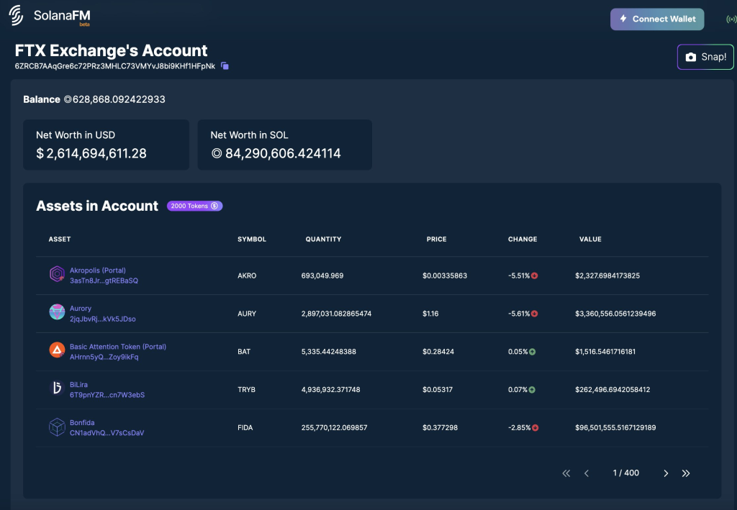Click the Net Worth in USD card
This screenshot has height=510, width=737.
coord(107,145)
